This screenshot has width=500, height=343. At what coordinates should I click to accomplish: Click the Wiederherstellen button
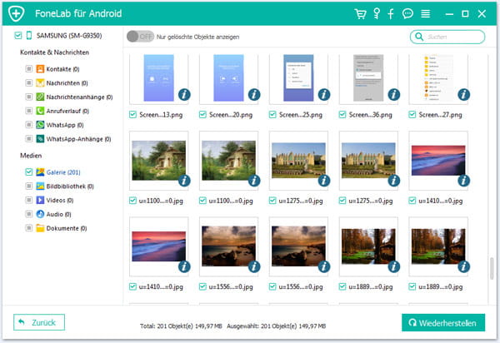pyautogui.click(x=444, y=321)
